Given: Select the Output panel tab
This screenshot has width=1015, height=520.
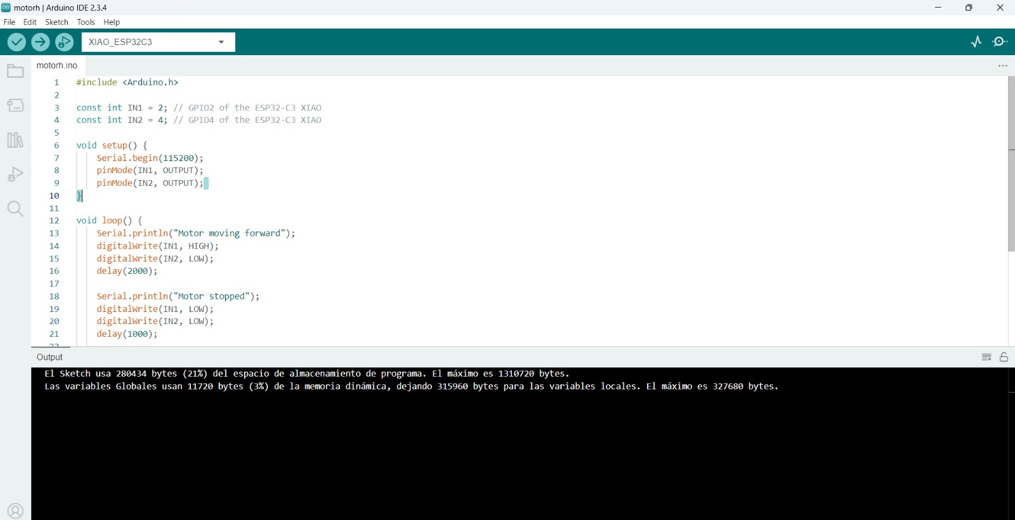Looking at the screenshot, I should point(49,357).
